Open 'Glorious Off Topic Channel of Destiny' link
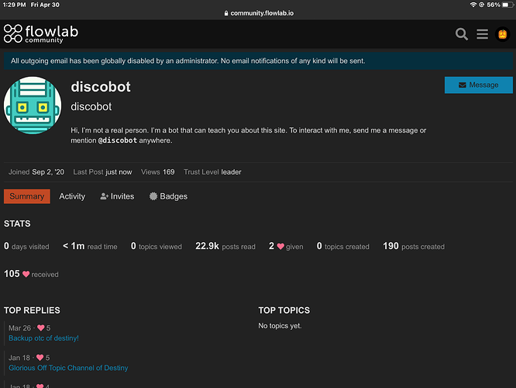 click(68, 368)
